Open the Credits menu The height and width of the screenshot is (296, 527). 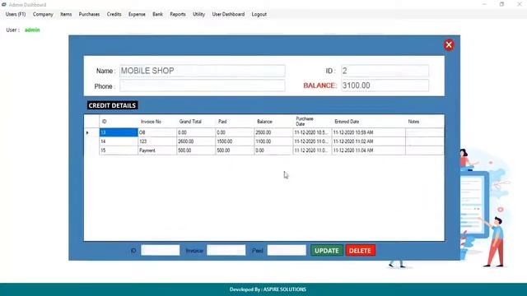pos(114,15)
